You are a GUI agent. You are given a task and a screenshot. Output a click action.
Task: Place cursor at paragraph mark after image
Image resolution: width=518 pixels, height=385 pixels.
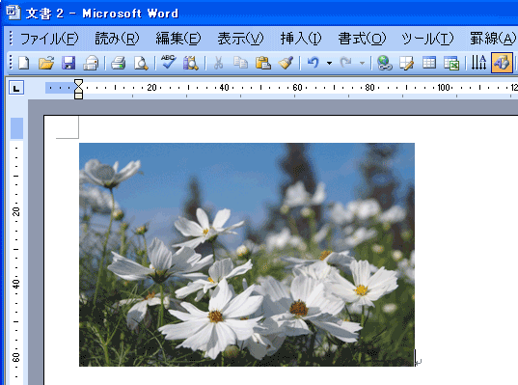pos(419,362)
